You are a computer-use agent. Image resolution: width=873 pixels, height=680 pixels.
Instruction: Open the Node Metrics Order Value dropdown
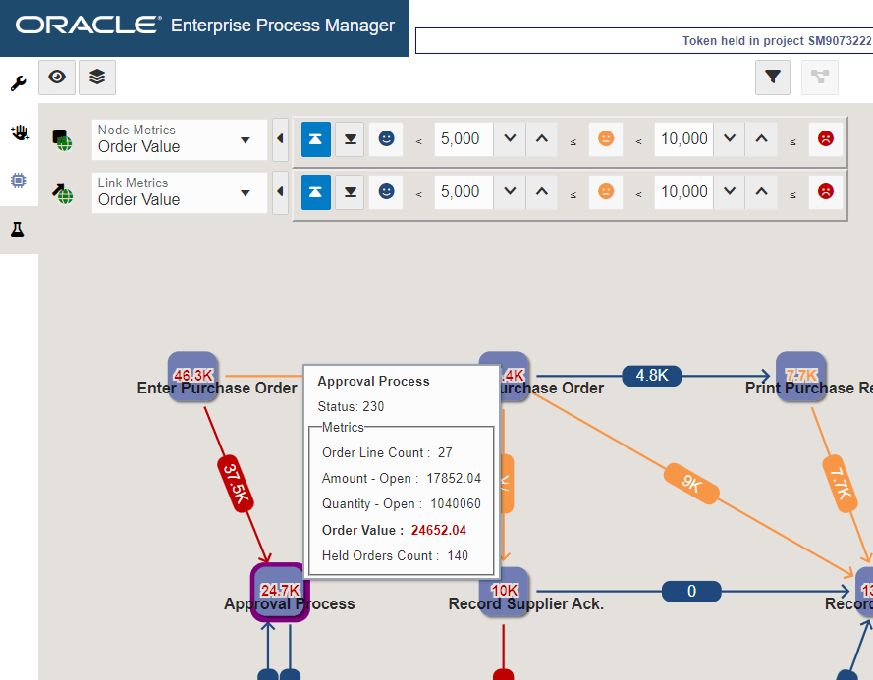pyautogui.click(x=180, y=139)
